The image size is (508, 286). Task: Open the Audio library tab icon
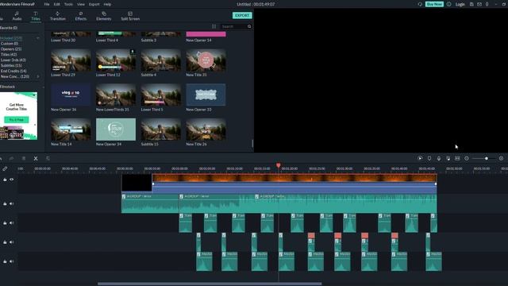[x=17, y=14]
